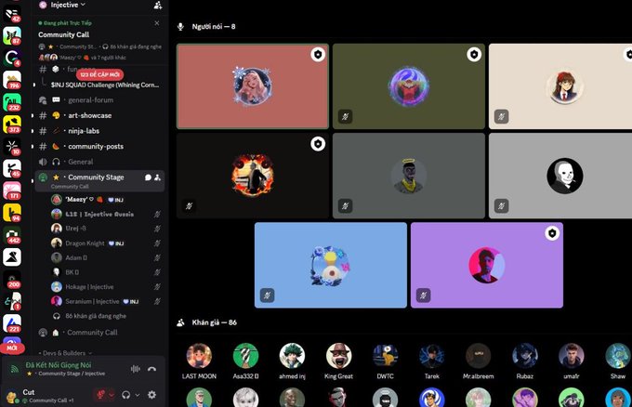Open the community-posts channel
Image resolution: width=632 pixels, height=407 pixels.
pyautogui.click(x=99, y=146)
